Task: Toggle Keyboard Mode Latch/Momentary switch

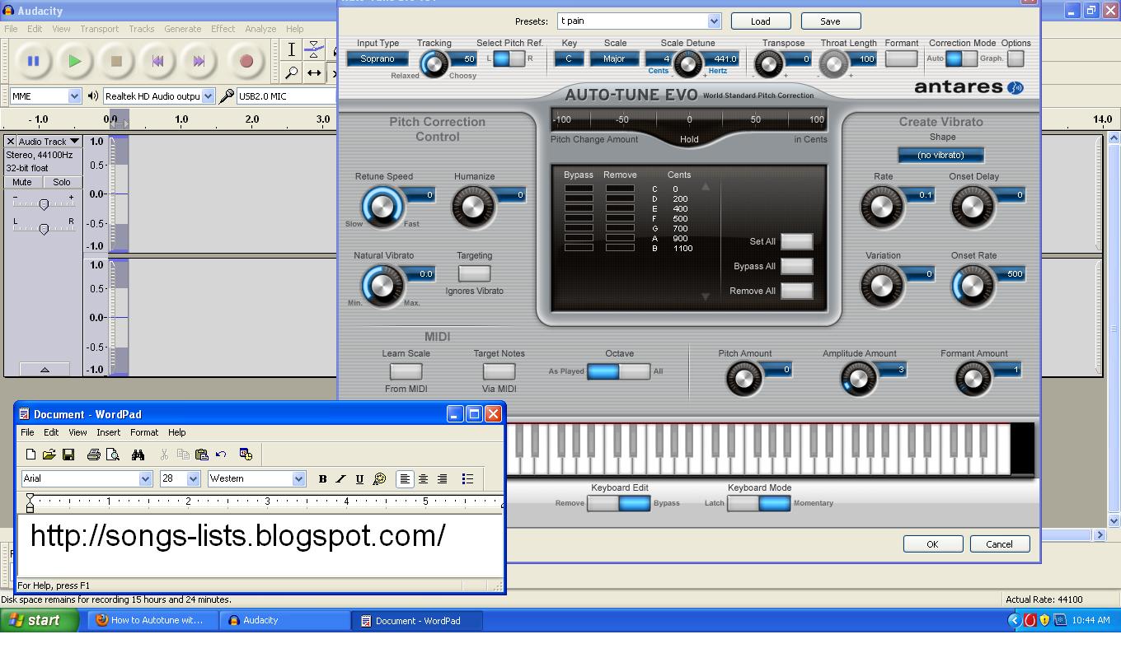Action: 758,503
